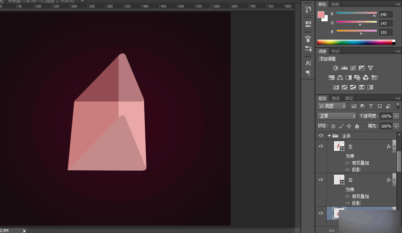The image size is (402, 233).
Task: Add a Black & White adjustment
Action: (x=349, y=78)
